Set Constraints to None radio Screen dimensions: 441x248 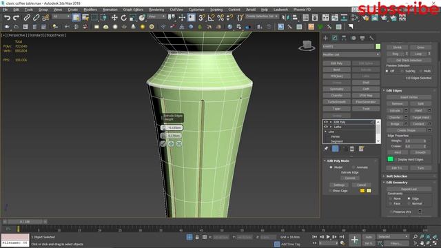tap(391, 198)
